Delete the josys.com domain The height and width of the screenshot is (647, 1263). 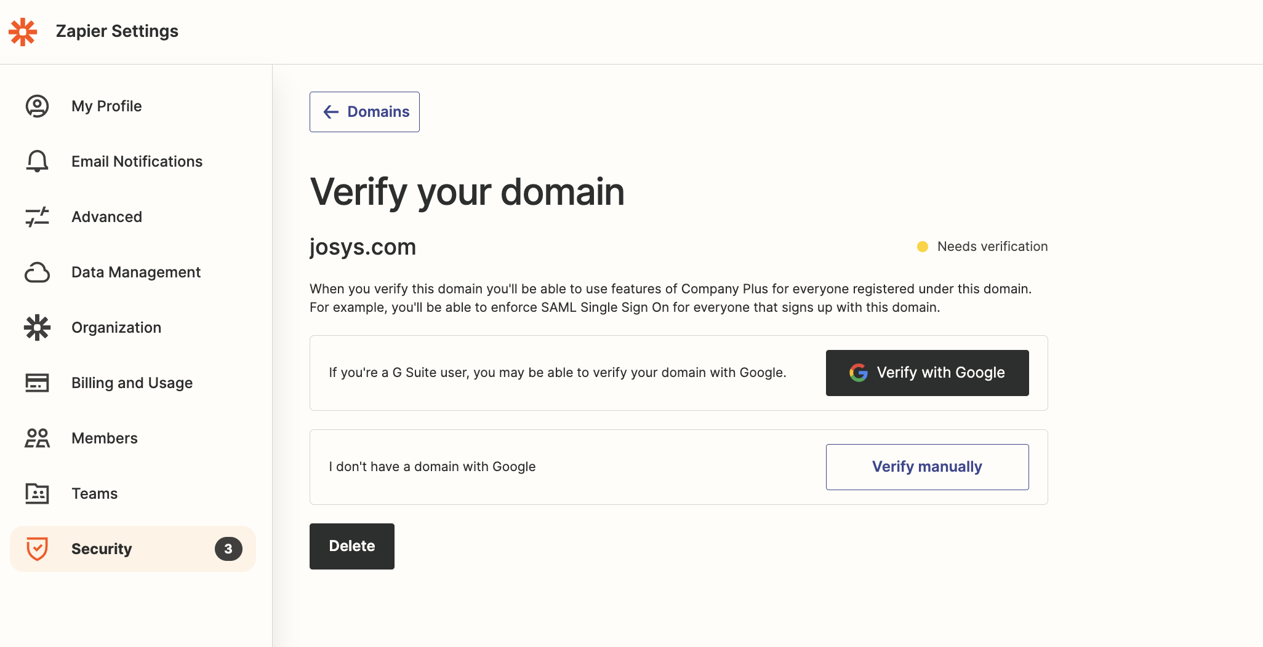point(351,546)
